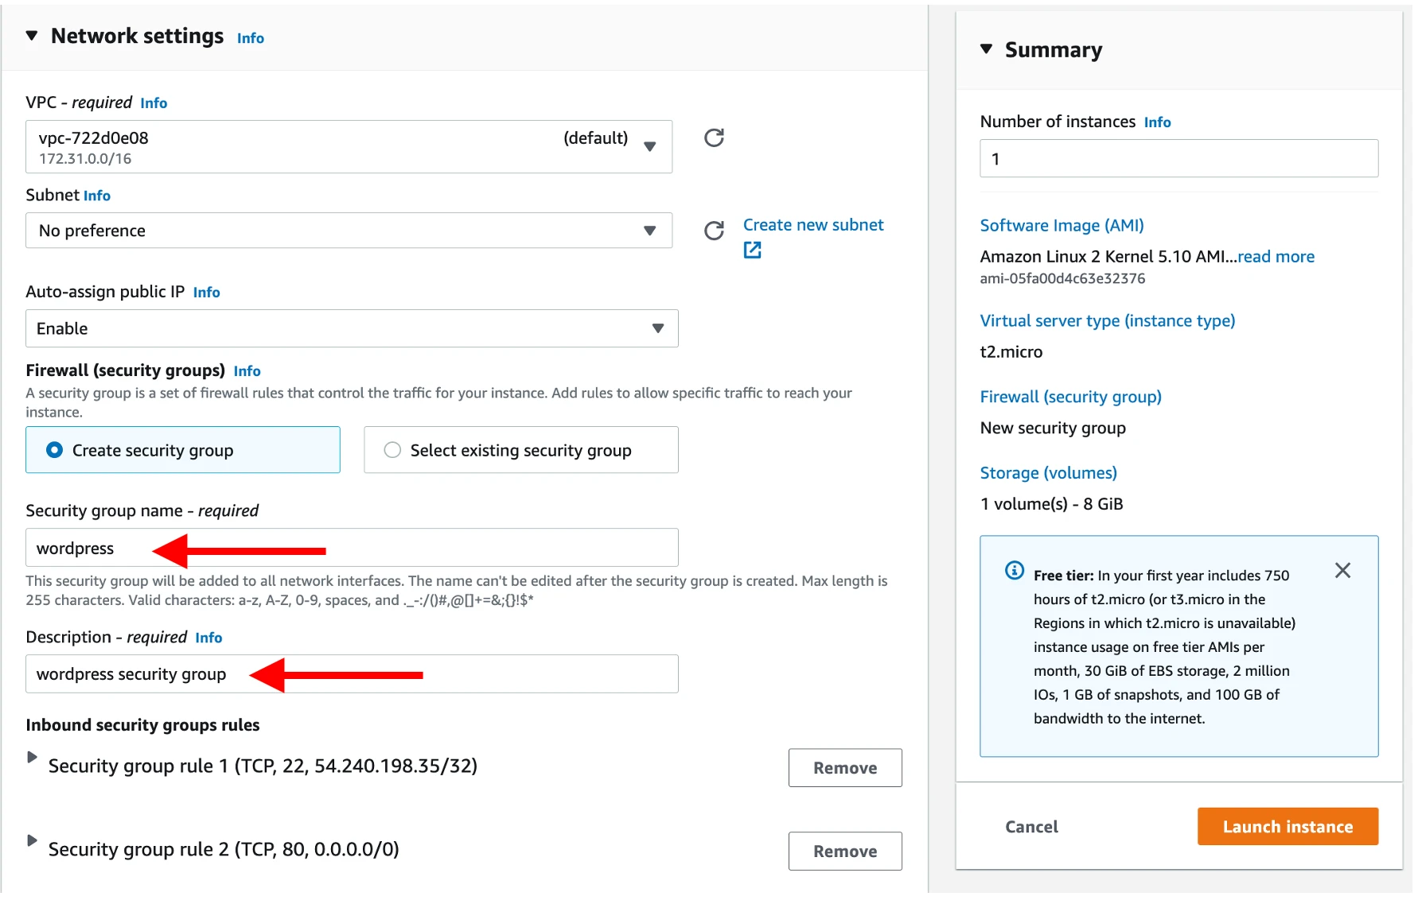The width and height of the screenshot is (1418, 900).
Task: Remove Security group rule 2
Action: point(845,852)
